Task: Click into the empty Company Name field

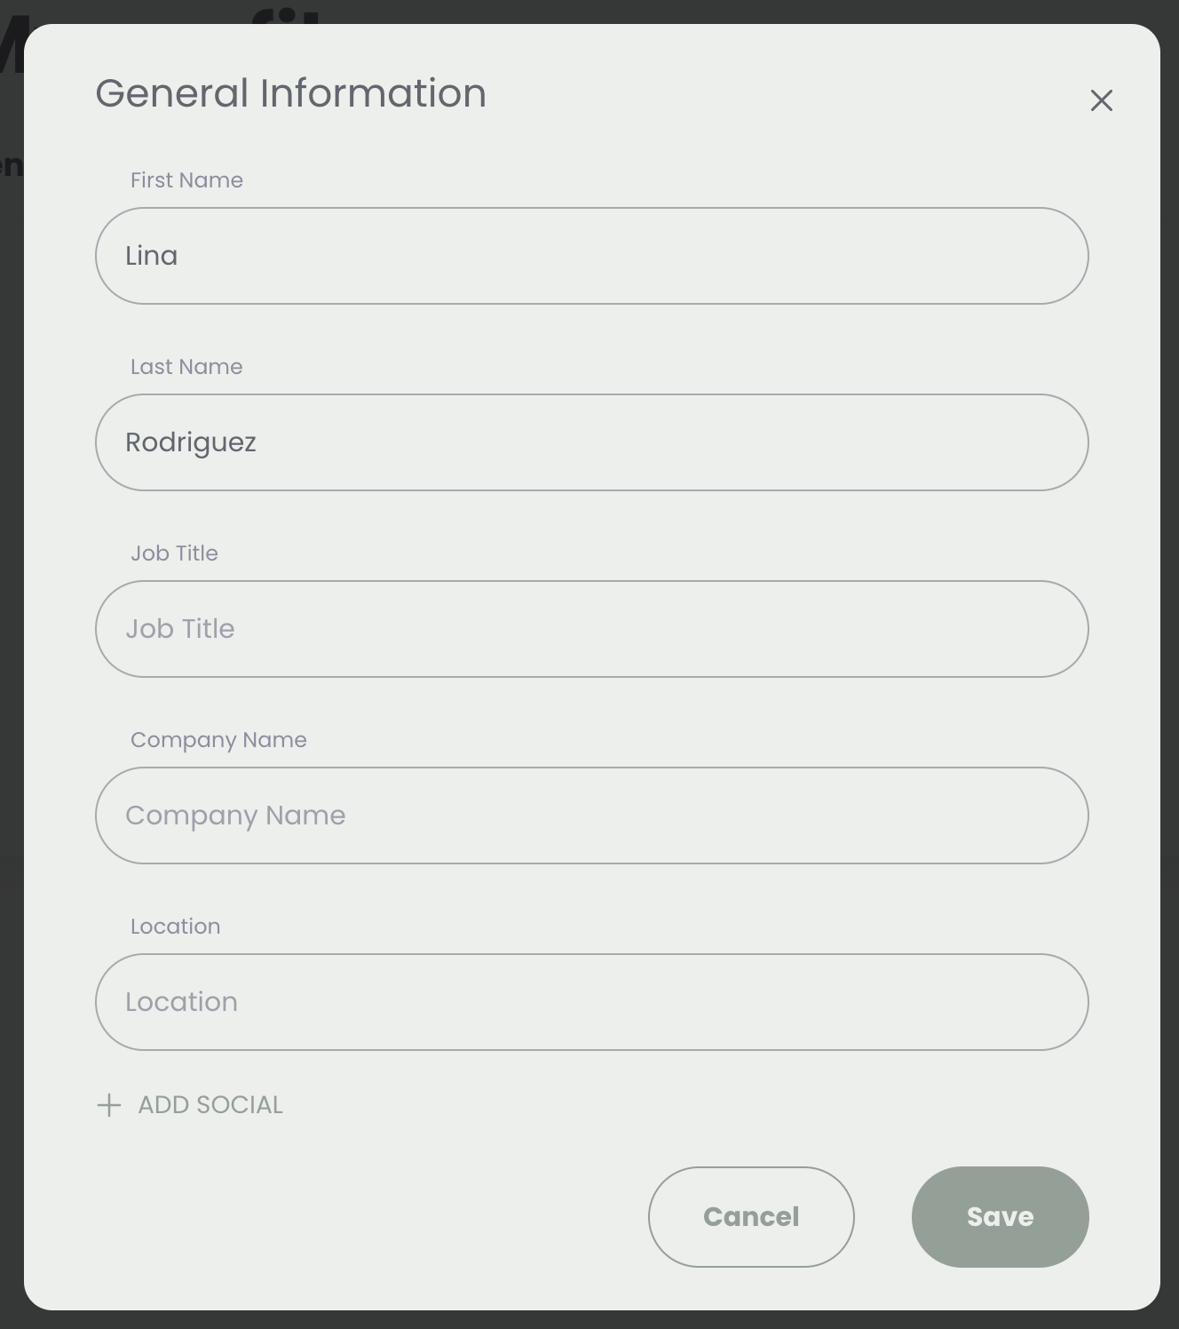Action: pyautogui.click(x=592, y=816)
